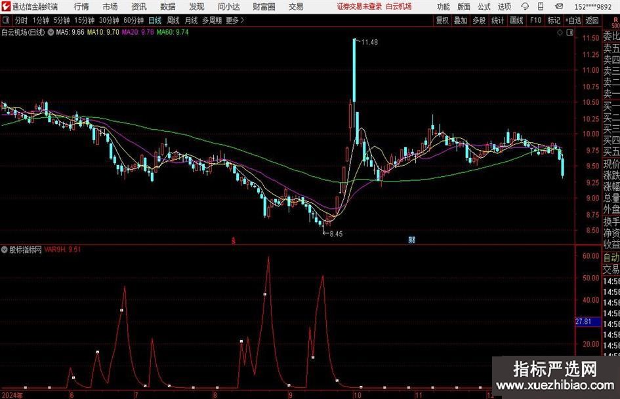Expand the 股标指标网 indicator dropdown
This screenshot has height=399, width=620.
point(4,250)
